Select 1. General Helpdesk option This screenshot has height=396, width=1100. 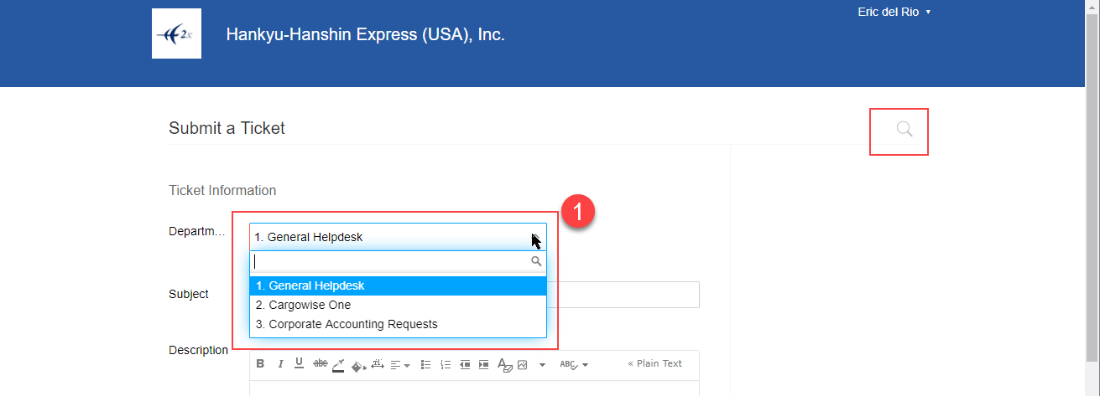coord(398,286)
